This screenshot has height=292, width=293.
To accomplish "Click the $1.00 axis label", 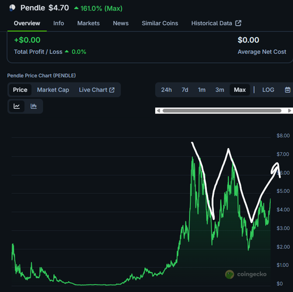I will [x=282, y=265].
